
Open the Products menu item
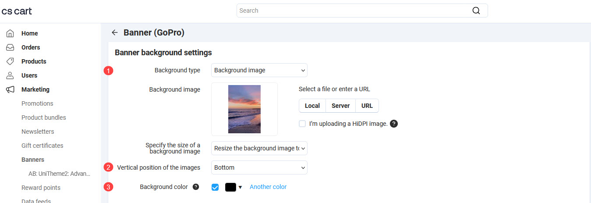(34, 61)
